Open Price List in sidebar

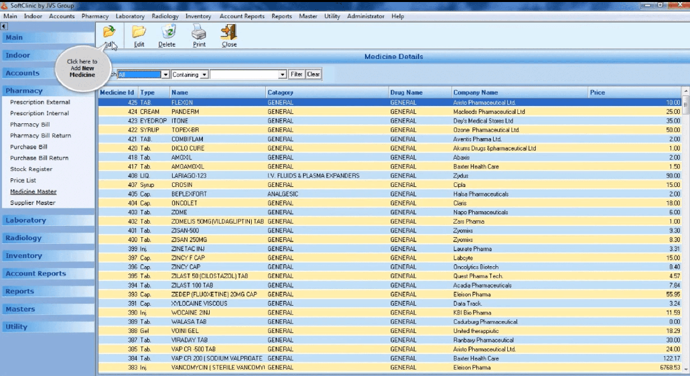(x=23, y=180)
